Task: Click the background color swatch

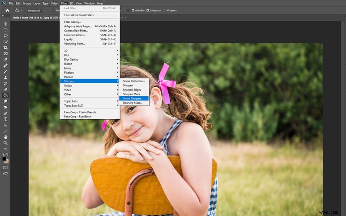Action: (7, 162)
